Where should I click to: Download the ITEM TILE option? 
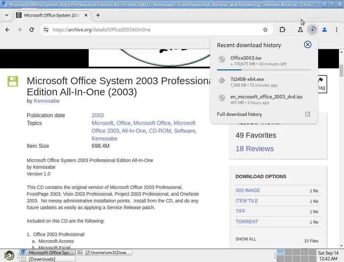coord(247,201)
